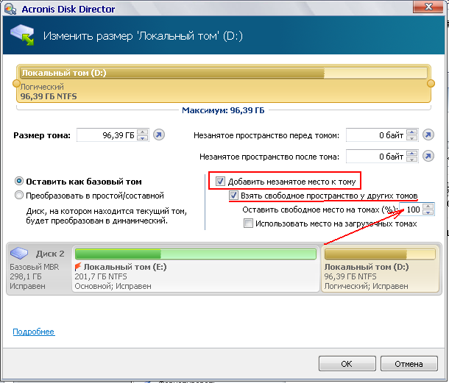
Task: Increase unallocated space before volume spinner
Action: coord(411,132)
